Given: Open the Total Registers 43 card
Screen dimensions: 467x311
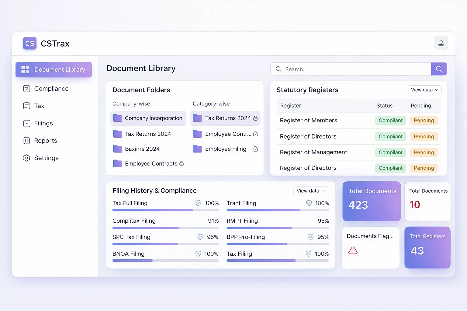Looking at the screenshot, I should (427, 248).
